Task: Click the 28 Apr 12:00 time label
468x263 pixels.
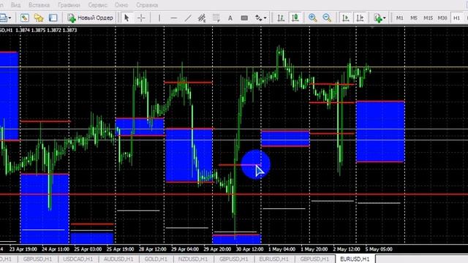Action: [x=153, y=249]
